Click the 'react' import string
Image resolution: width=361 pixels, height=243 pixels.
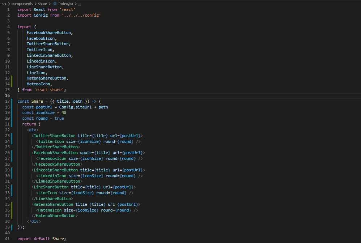coord(67,9)
